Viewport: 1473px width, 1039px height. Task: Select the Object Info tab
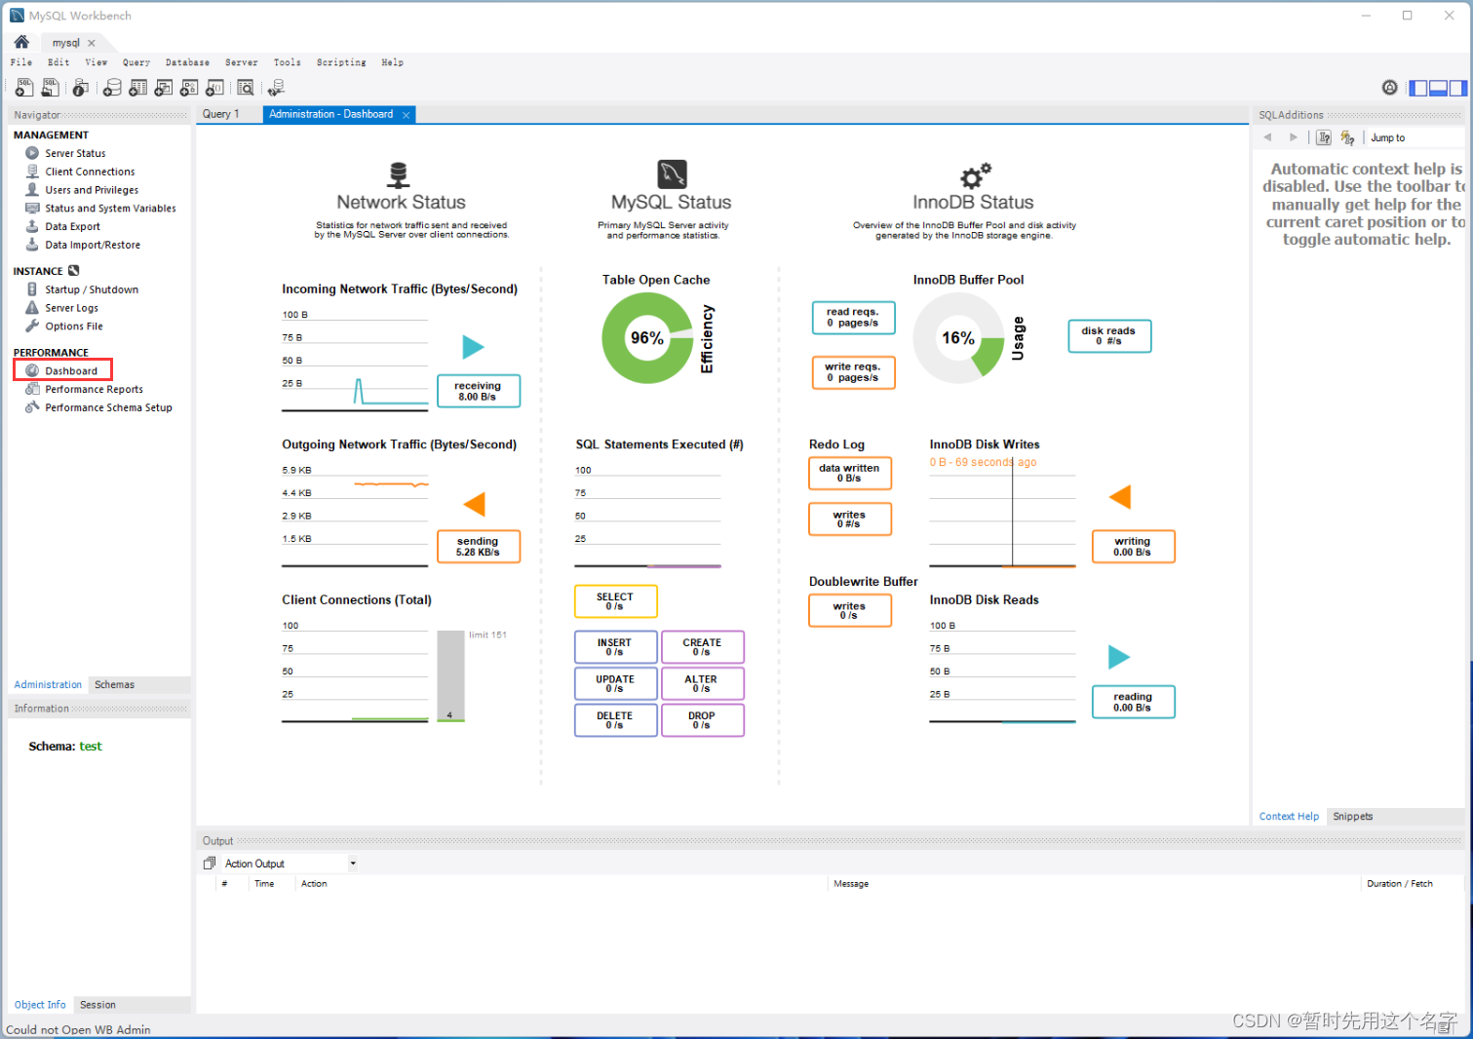coord(40,1005)
